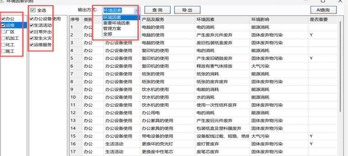
Task: Click the 使用一次性纸杯废弃 cell
Action: point(222,105)
